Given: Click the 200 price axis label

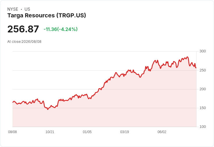Looking at the screenshot, I should [203, 89].
